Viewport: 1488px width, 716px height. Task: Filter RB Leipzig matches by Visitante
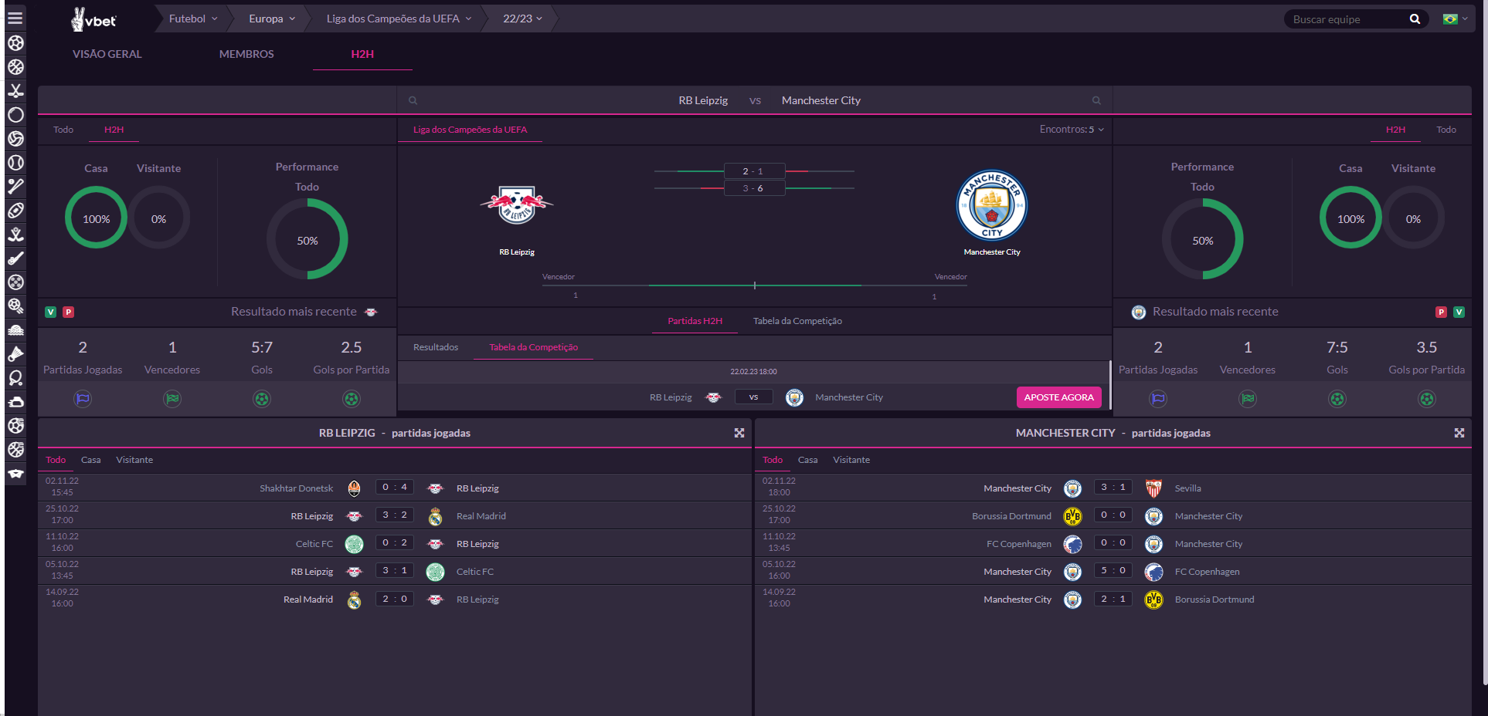coord(134,460)
